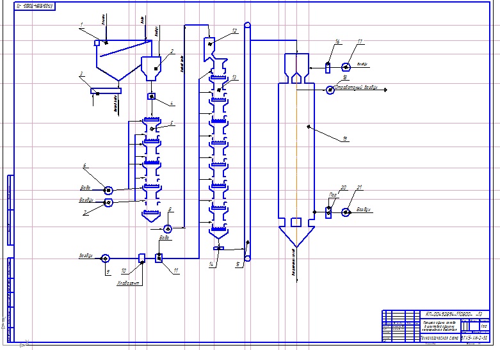
Task: Select the exhaust fan circle under number 18
Action: (x=330, y=90)
